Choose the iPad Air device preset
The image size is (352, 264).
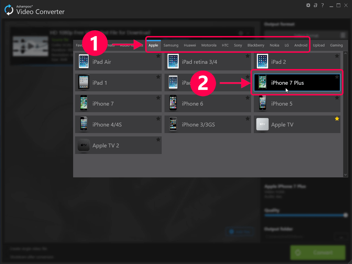click(118, 62)
